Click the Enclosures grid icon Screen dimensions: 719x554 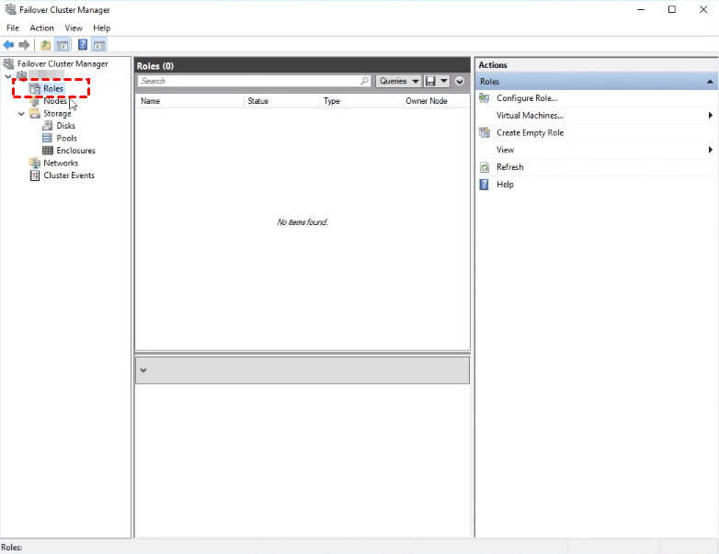[x=48, y=151]
